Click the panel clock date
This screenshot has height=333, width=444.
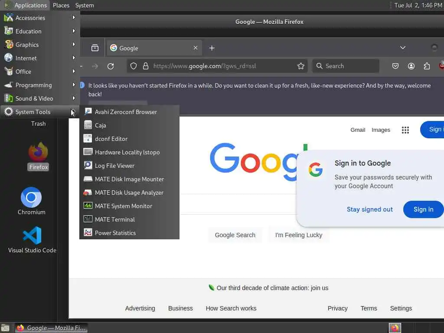click(x=418, y=5)
